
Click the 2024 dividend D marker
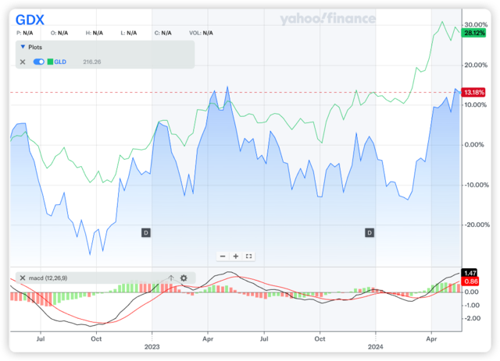tap(370, 232)
